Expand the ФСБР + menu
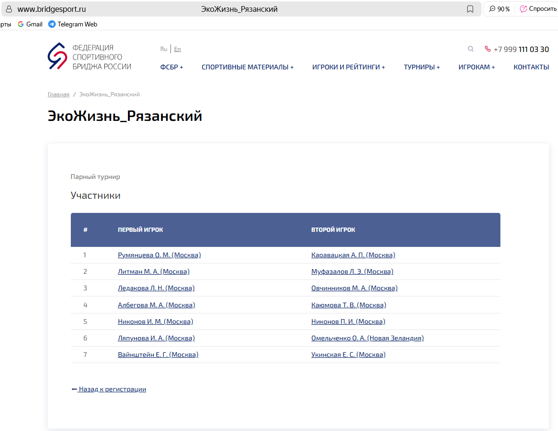The height and width of the screenshot is (431, 558). click(x=171, y=67)
